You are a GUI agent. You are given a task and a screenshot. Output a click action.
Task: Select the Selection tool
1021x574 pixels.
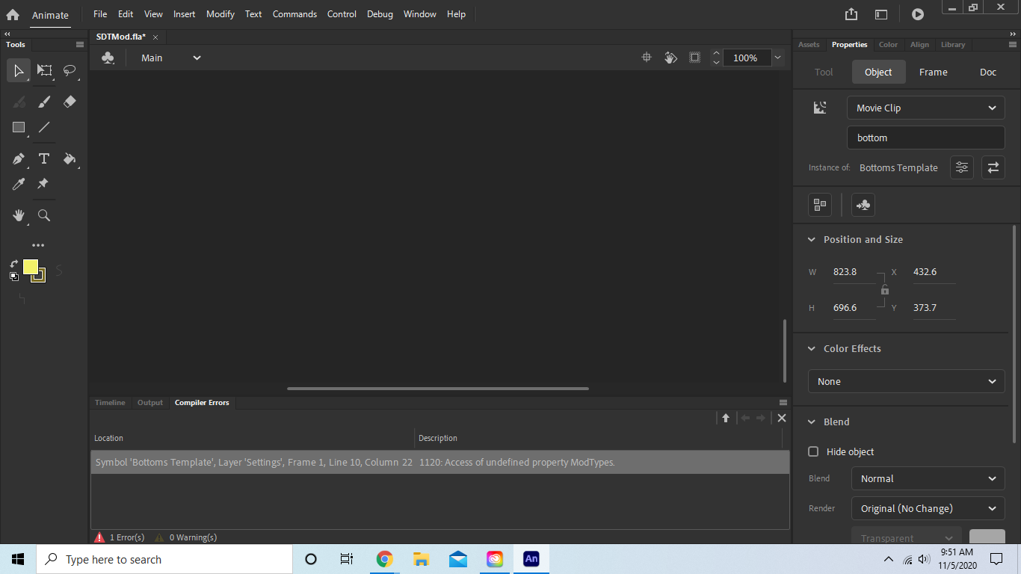tap(18, 70)
